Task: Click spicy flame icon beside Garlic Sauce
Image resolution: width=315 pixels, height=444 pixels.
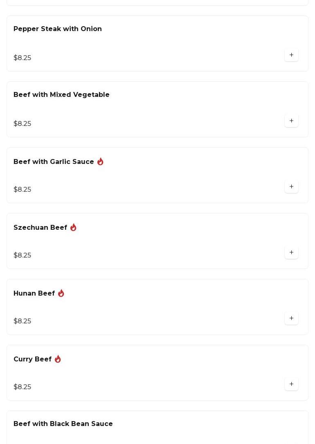Action: (x=100, y=162)
